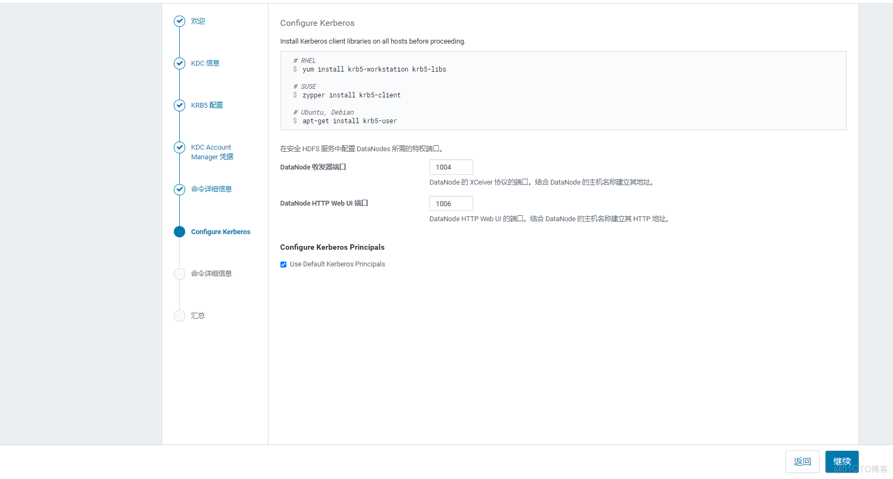Toggle Use Default Kerberos Principals checkbox
Image resolution: width=893 pixels, height=479 pixels.
pyautogui.click(x=283, y=264)
